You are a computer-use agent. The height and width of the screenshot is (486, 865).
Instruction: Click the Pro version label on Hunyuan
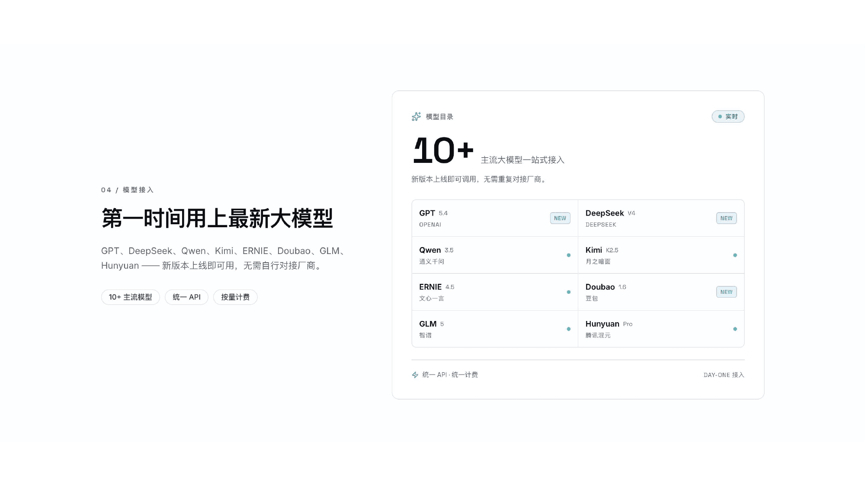pyautogui.click(x=628, y=324)
